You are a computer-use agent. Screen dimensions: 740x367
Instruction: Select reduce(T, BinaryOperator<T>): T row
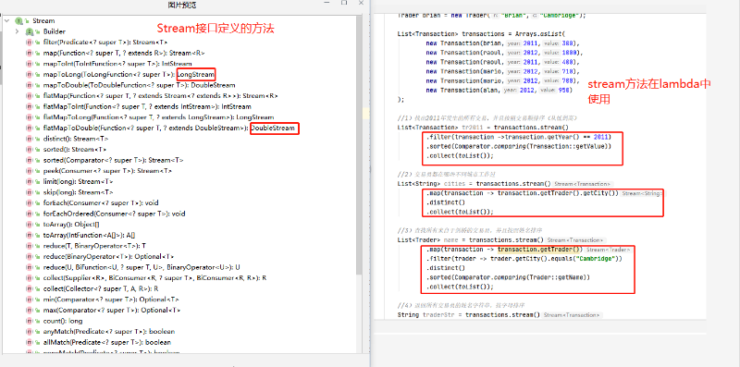94,246
